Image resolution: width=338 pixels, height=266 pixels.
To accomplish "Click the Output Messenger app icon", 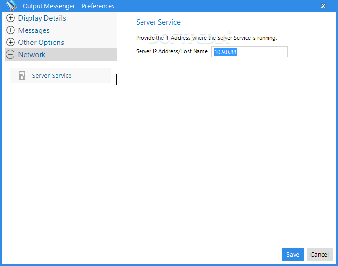I will [12, 6].
